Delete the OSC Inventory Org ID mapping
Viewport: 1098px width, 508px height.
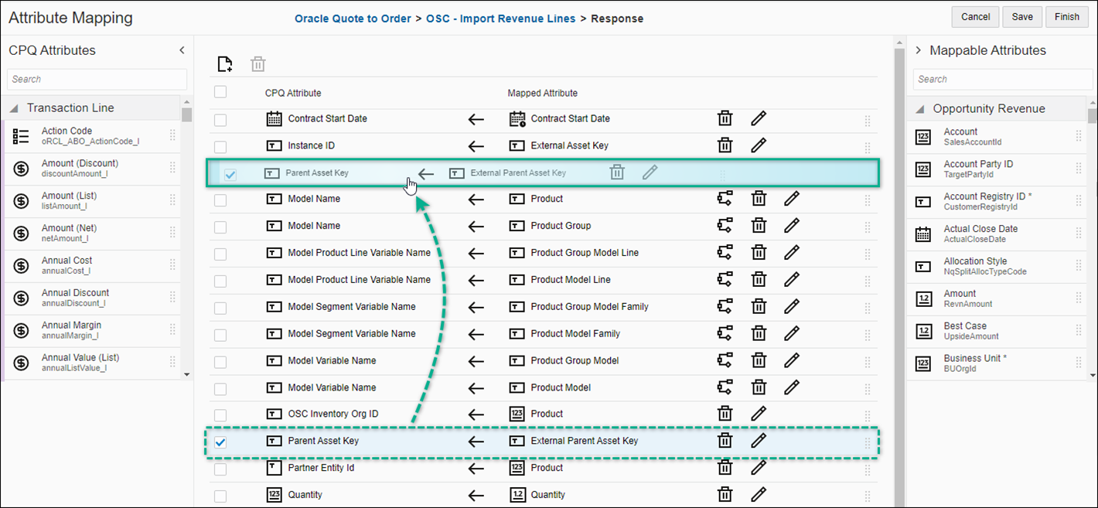point(725,413)
